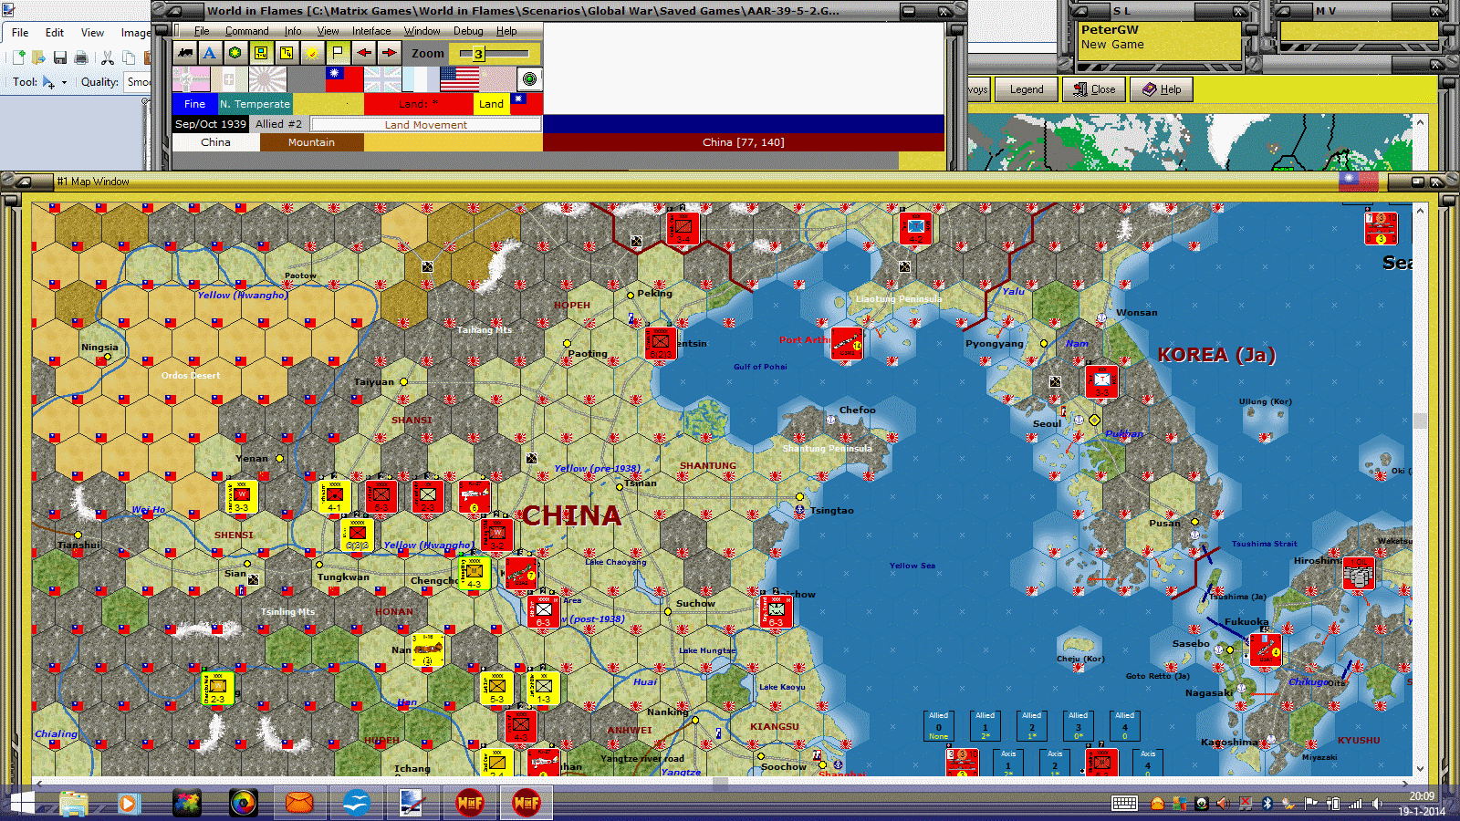
Task: Click the first WiF taskbar icon
Action: click(x=470, y=804)
